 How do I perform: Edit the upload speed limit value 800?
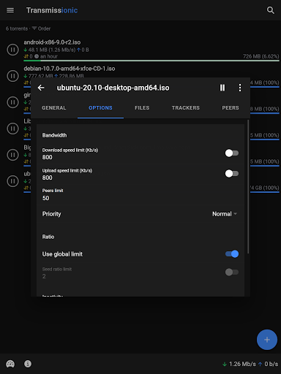coord(48,178)
